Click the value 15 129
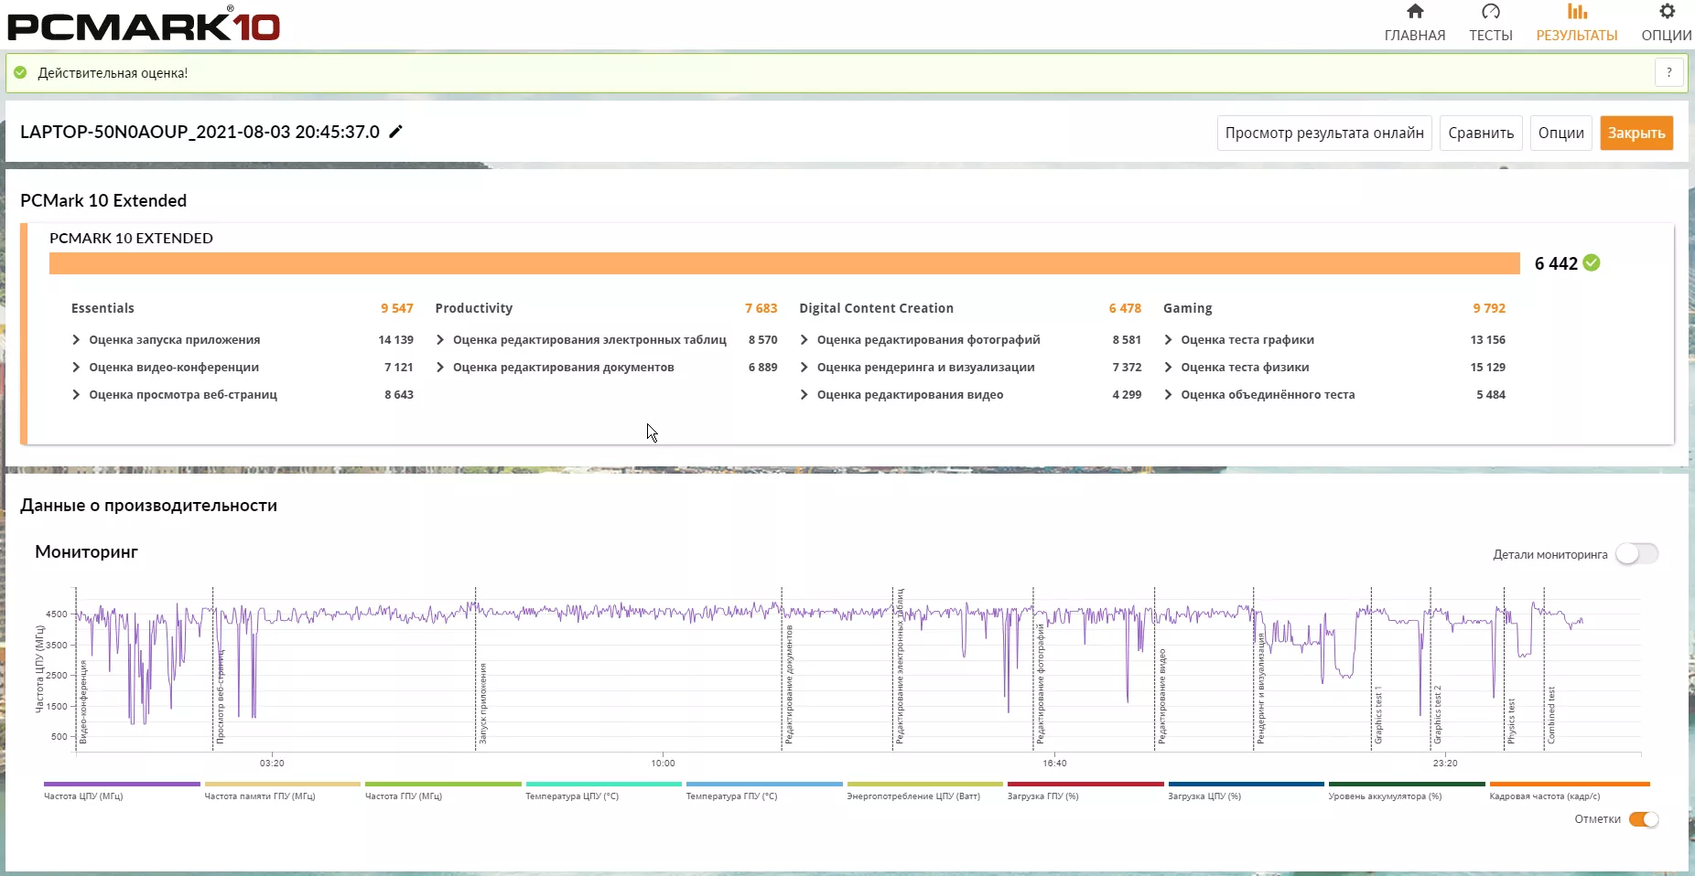 [x=1488, y=368]
